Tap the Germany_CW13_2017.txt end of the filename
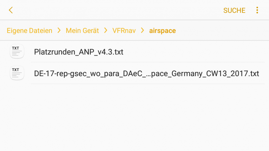269x151 pixels. [x=215, y=74]
